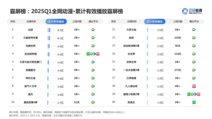Click the play-count bar for 名侦探柯南
The image size is (212, 119).
(x=48, y=54)
